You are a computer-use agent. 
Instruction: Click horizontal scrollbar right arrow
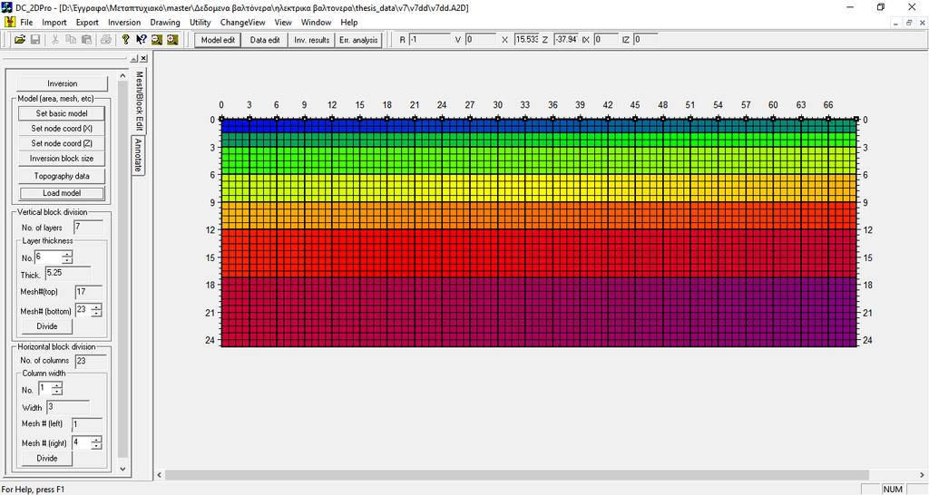tap(923, 475)
